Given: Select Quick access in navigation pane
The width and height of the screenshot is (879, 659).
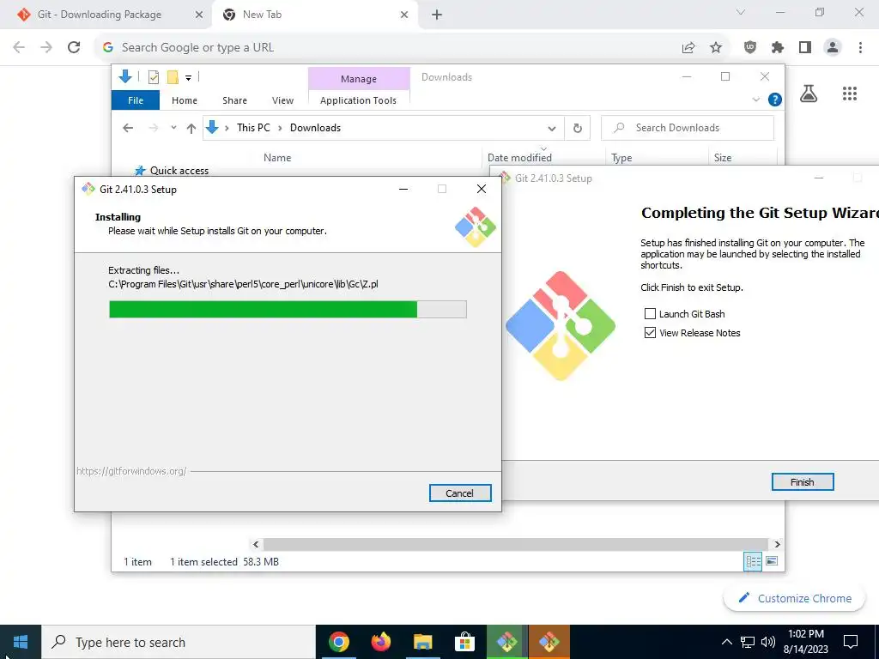Looking at the screenshot, I should 171,171.
